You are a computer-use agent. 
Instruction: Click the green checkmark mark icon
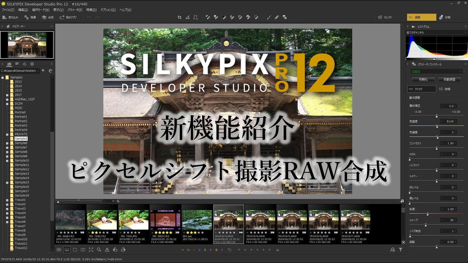183,250
